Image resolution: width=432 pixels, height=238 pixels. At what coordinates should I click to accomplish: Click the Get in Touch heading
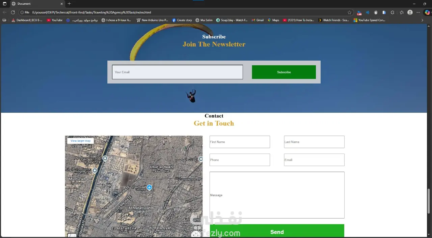click(214, 123)
